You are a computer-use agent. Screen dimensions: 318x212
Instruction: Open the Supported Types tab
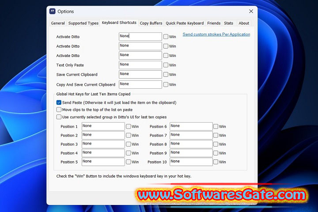(x=83, y=23)
